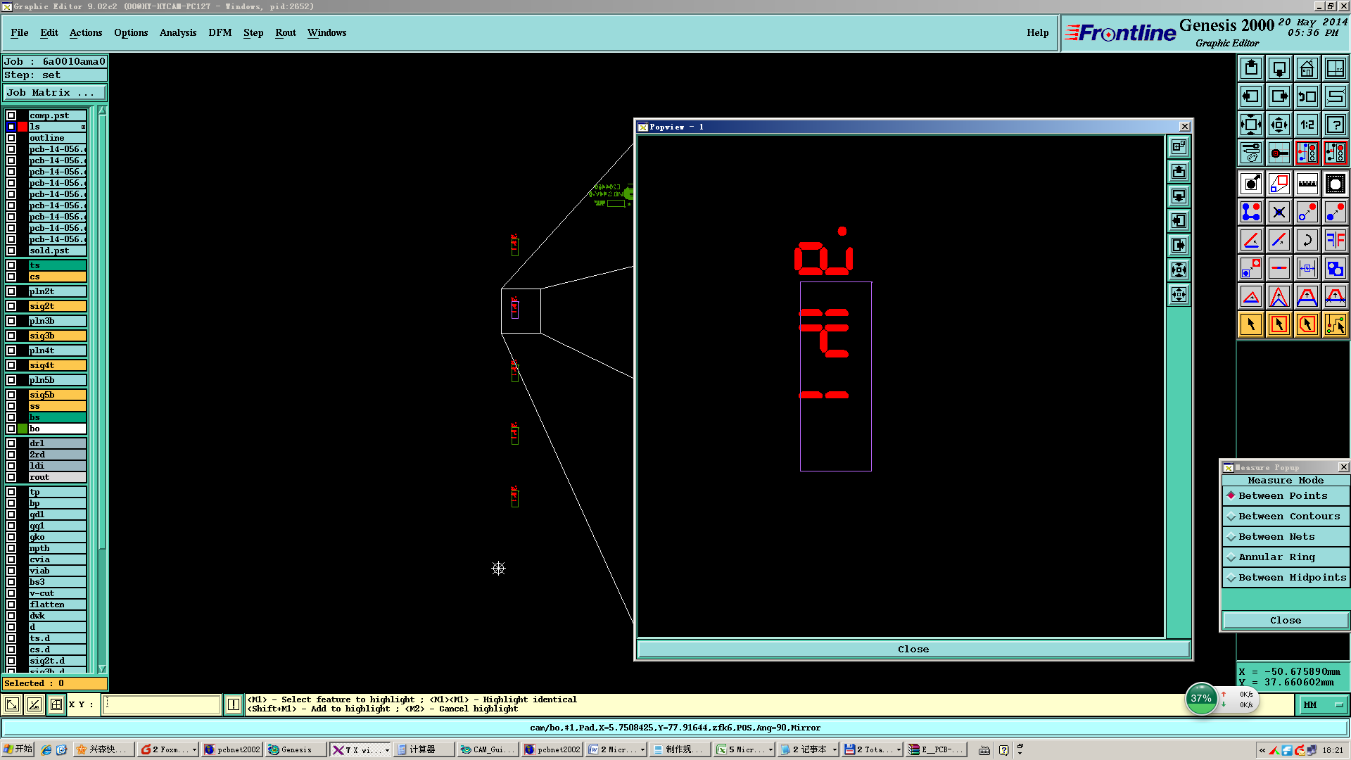Click the Job Matrix button

(55, 93)
